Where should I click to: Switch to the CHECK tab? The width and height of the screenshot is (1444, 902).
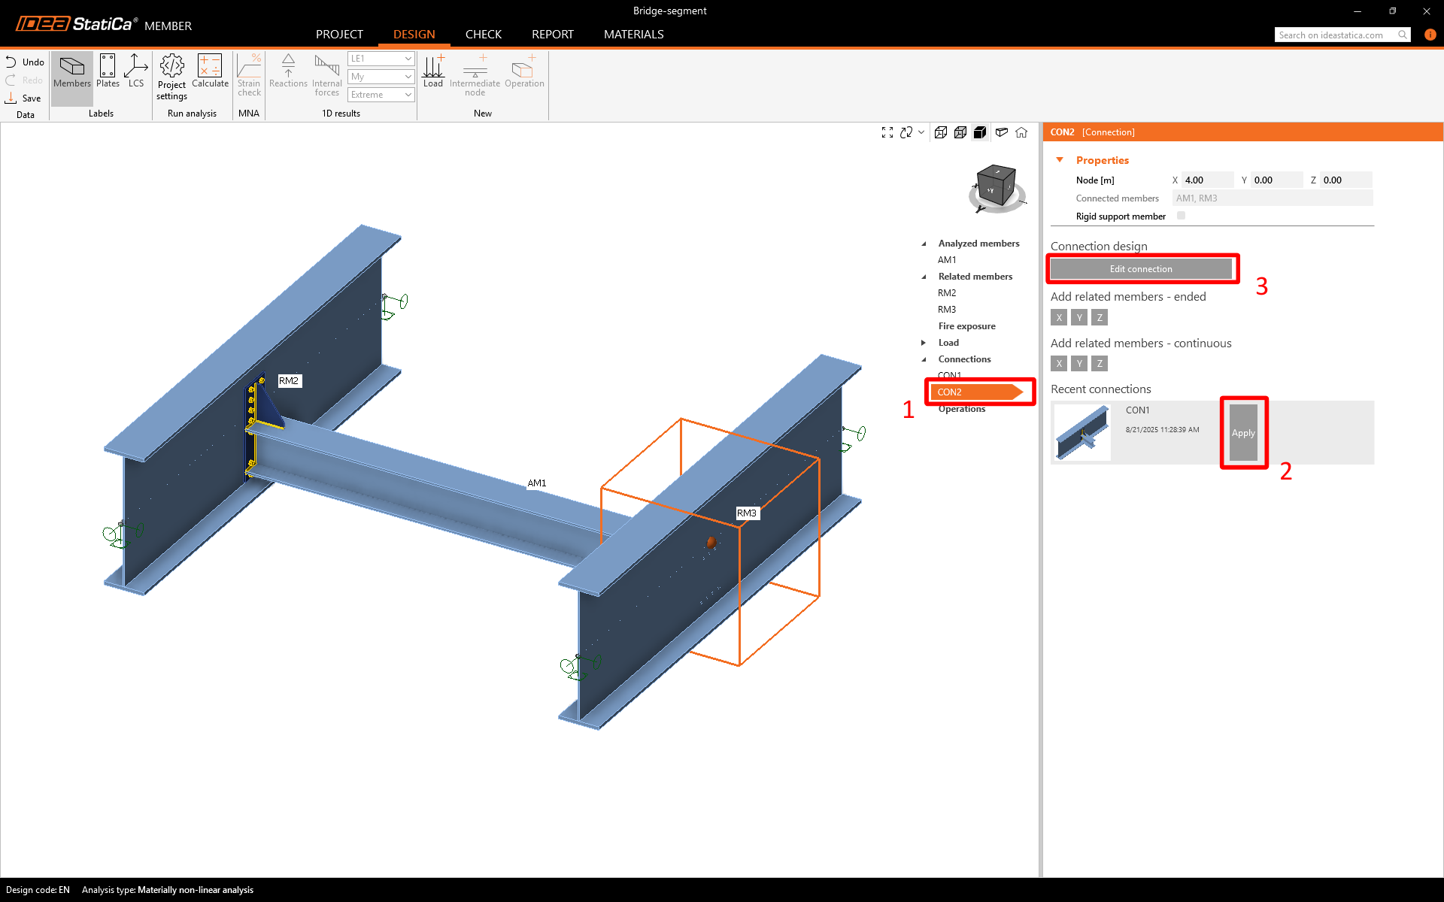[483, 35]
